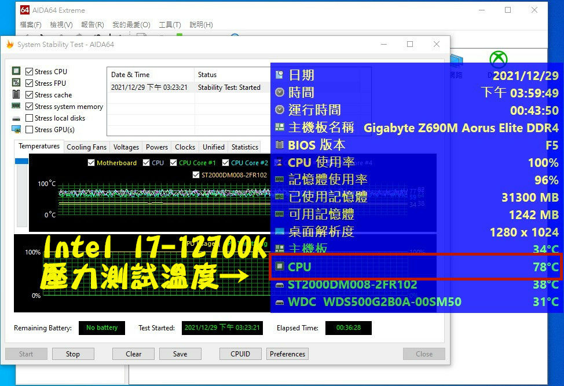The height and width of the screenshot is (386, 564).
Task: Click the chip icon of the 78°C CPU row
Action: 280,267
